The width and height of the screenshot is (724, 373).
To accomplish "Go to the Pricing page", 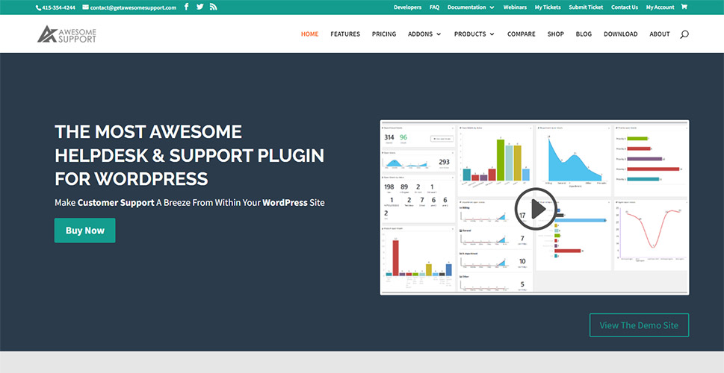I will click(x=384, y=34).
